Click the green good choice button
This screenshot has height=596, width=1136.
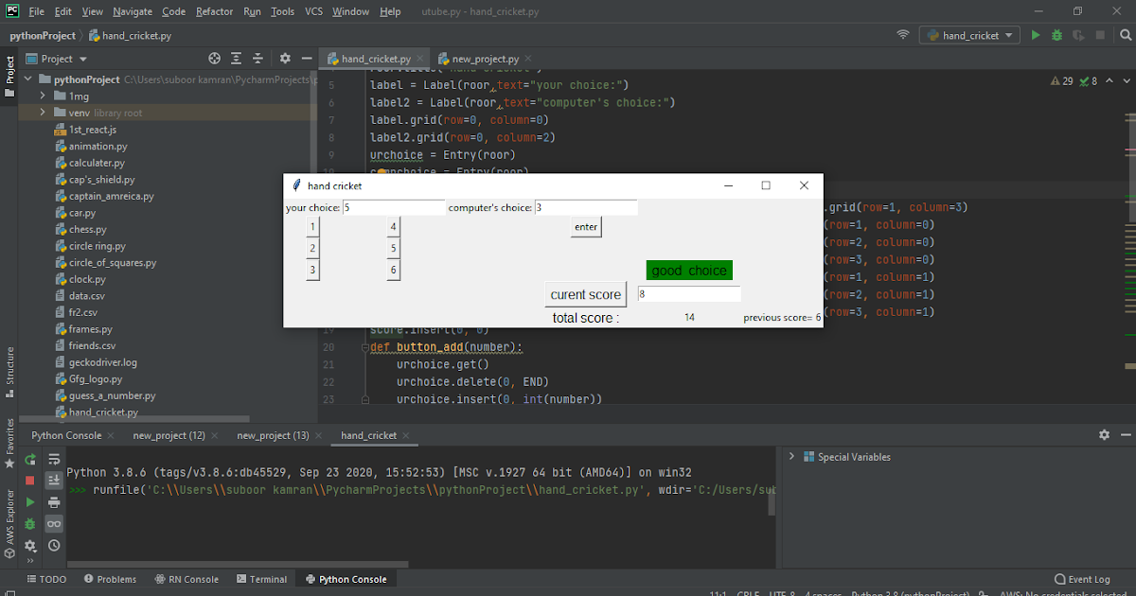click(x=689, y=270)
